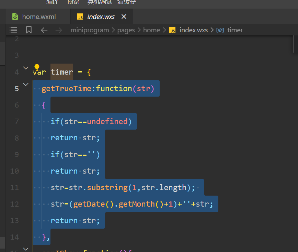Screen dimensions: 298x252
Task: Click line number 12 in the gutter
Action: (14, 204)
